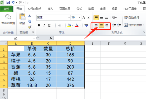The height and width of the screenshot is (99, 146).
Task: Switch to the 页面布局 tab
Action: (x=65, y=9)
